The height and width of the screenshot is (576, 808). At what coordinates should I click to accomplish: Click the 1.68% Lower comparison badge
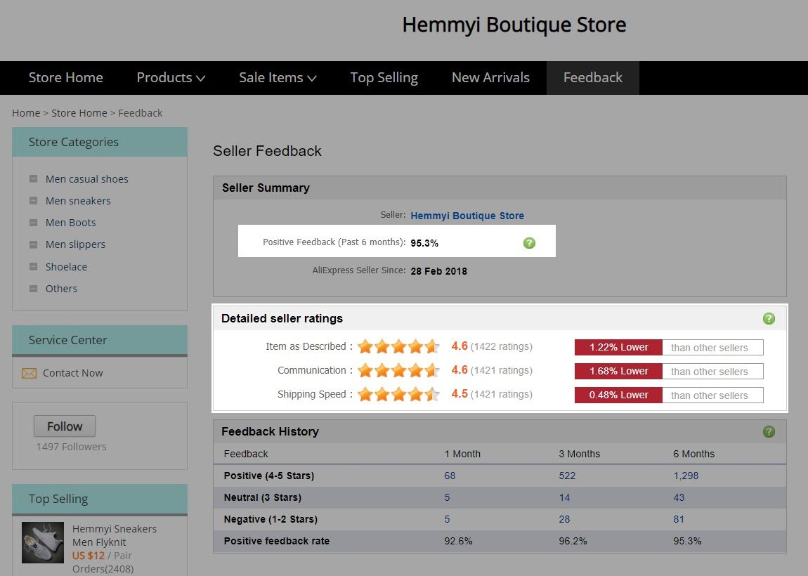618,371
